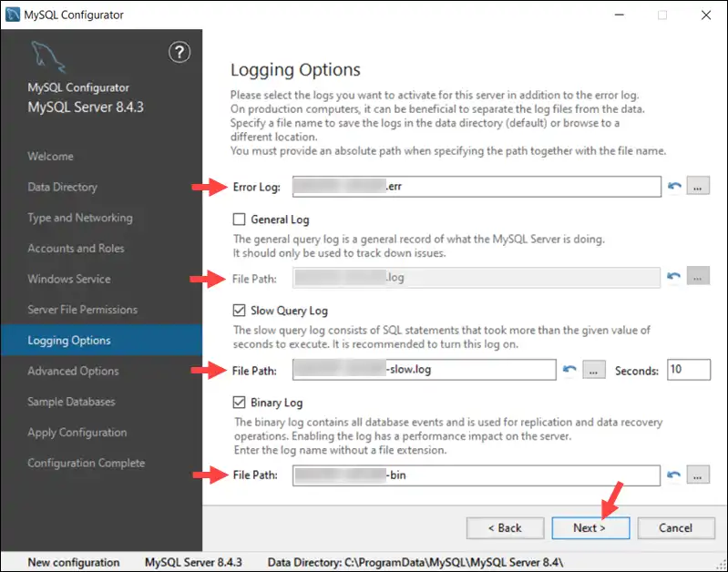Browse for Error Log file location
Viewport: 728px width, 572px height.
(x=698, y=186)
